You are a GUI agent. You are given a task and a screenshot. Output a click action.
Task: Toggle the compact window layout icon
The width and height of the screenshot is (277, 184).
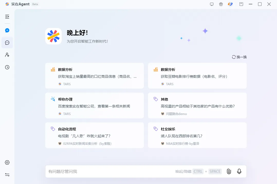click(x=241, y=4)
